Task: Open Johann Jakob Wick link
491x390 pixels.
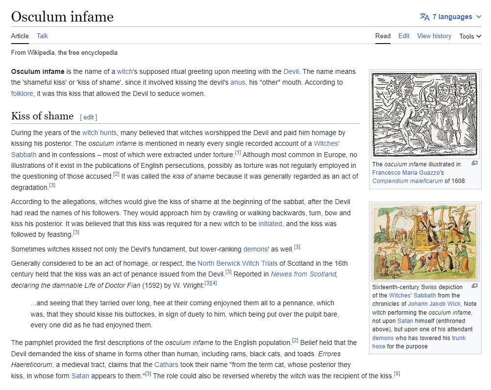Action: [x=434, y=304]
